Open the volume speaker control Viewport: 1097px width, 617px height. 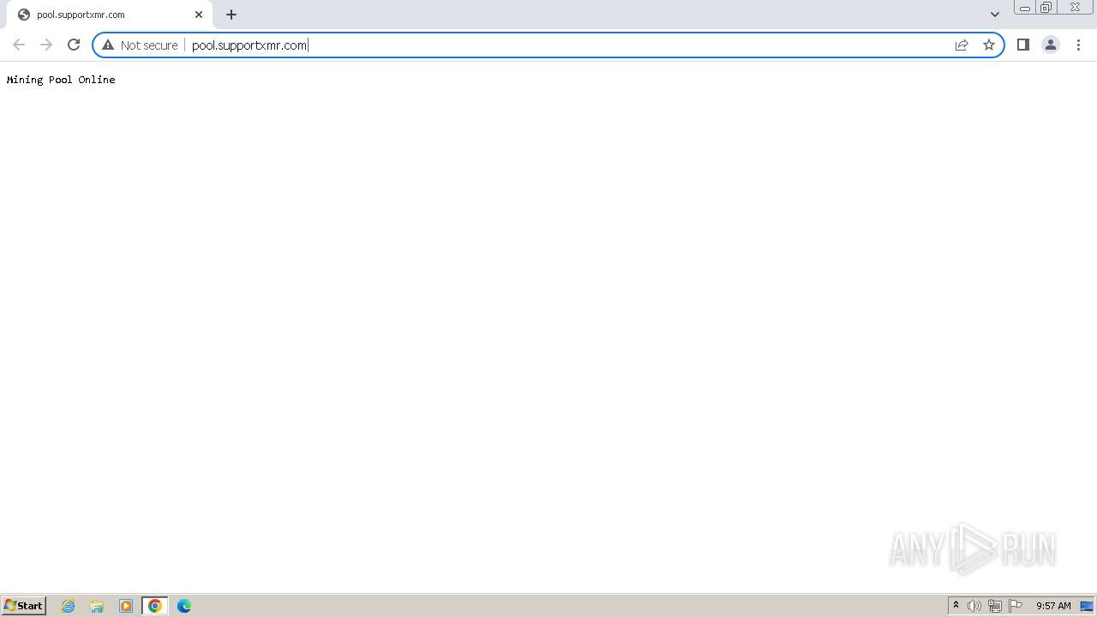pos(974,606)
